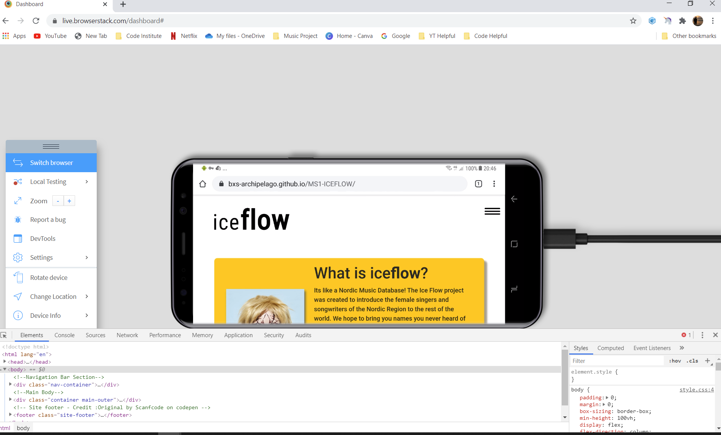Open the Computed styles tab
This screenshot has width=721, height=435.
[x=610, y=348]
